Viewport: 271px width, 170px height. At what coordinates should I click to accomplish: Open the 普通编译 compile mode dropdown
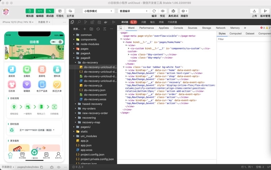[x=134, y=11]
